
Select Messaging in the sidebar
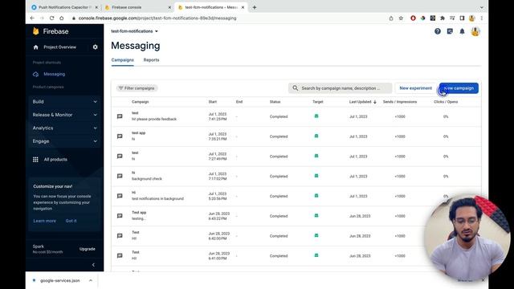point(54,74)
